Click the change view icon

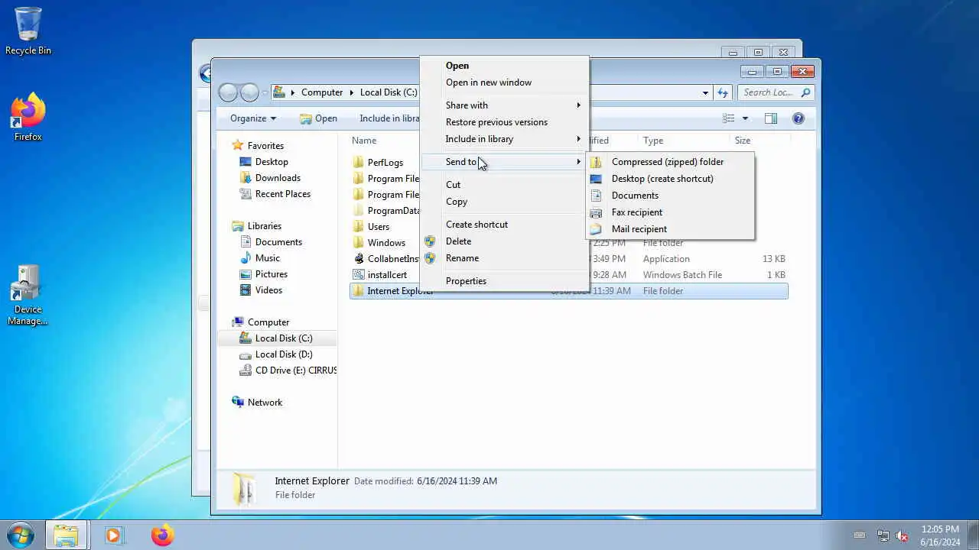tap(729, 118)
